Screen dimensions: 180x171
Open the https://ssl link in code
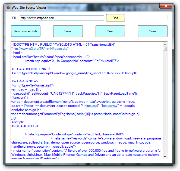[x=91, y=106]
